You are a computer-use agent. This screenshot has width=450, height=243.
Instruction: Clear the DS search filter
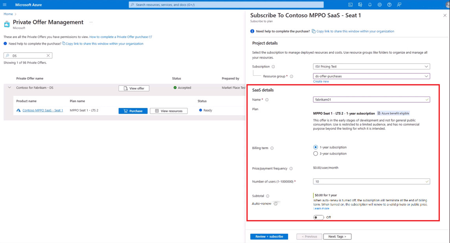48,56
